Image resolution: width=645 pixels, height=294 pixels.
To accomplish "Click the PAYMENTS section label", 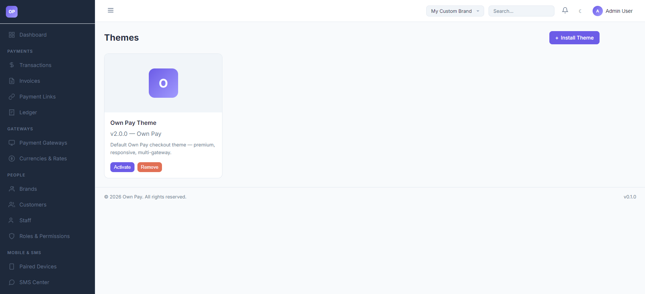I will click(20, 51).
